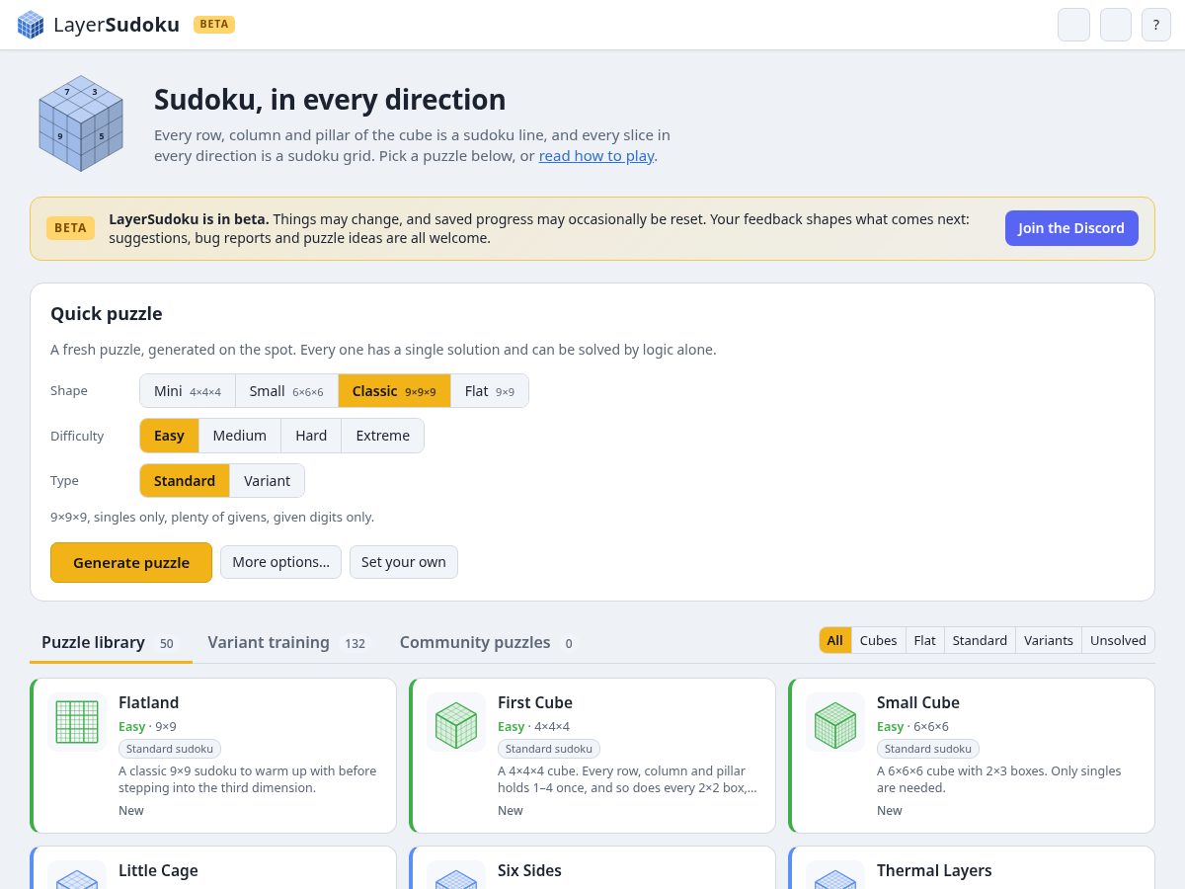The height and width of the screenshot is (889, 1185).
Task: Click the Thermal Layers blue cube icon
Action: click(835, 875)
